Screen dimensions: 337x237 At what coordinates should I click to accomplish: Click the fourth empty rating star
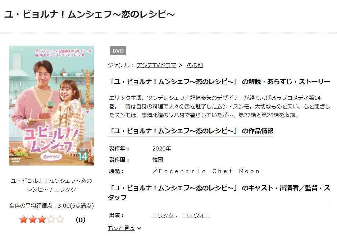51,219
